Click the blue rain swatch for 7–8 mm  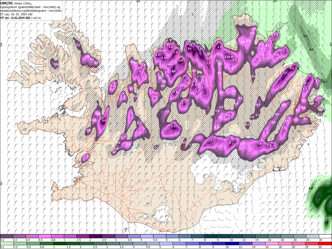click(x=192, y=244)
